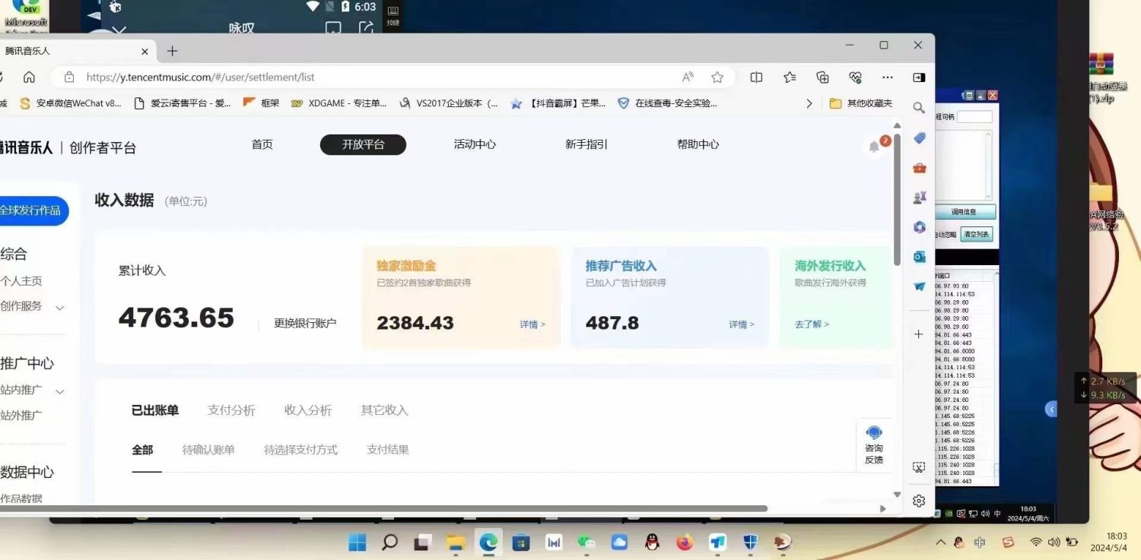Switch to the 其它收入 tab

[384, 410]
